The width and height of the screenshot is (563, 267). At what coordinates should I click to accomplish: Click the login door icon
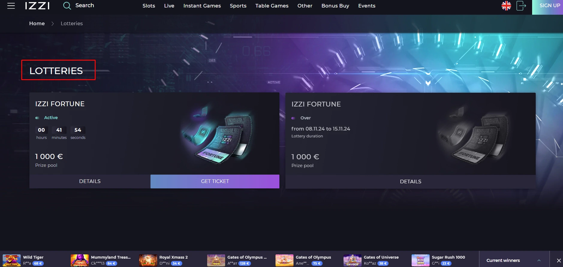(521, 6)
